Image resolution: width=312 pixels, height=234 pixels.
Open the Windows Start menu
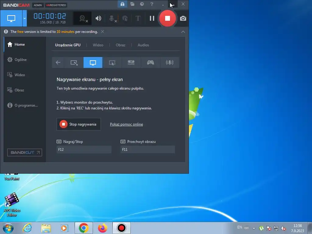pyautogui.click(x=8, y=228)
